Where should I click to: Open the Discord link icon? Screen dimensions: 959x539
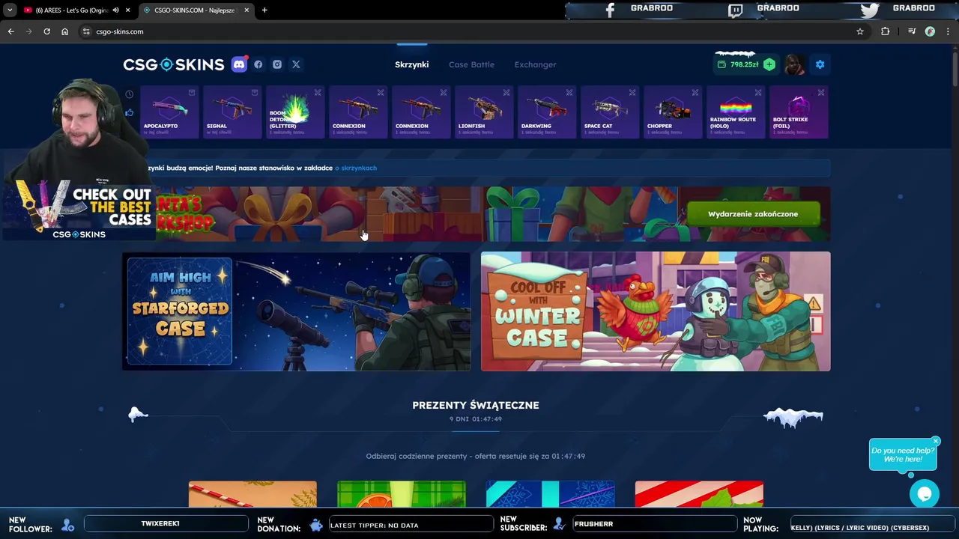coord(239,64)
